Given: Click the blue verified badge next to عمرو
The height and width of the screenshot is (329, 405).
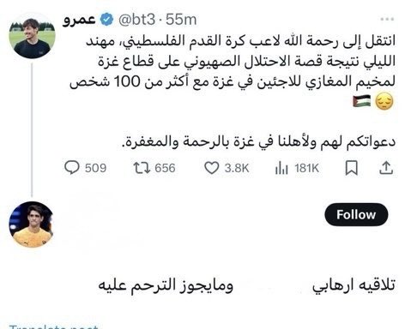Looking at the screenshot, I should coord(106,20).
